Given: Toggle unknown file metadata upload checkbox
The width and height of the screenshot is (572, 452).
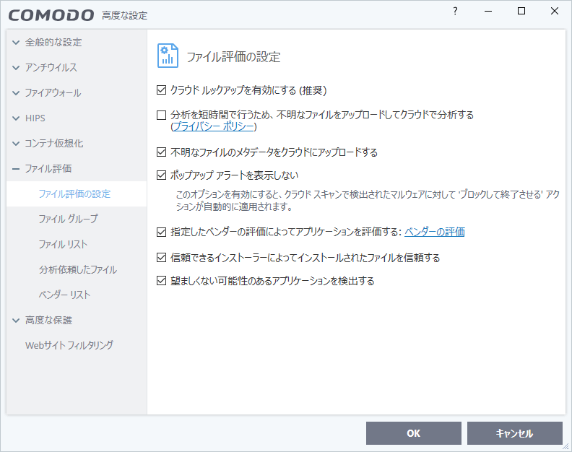Looking at the screenshot, I should pyautogui.click(x=162, y=152).
